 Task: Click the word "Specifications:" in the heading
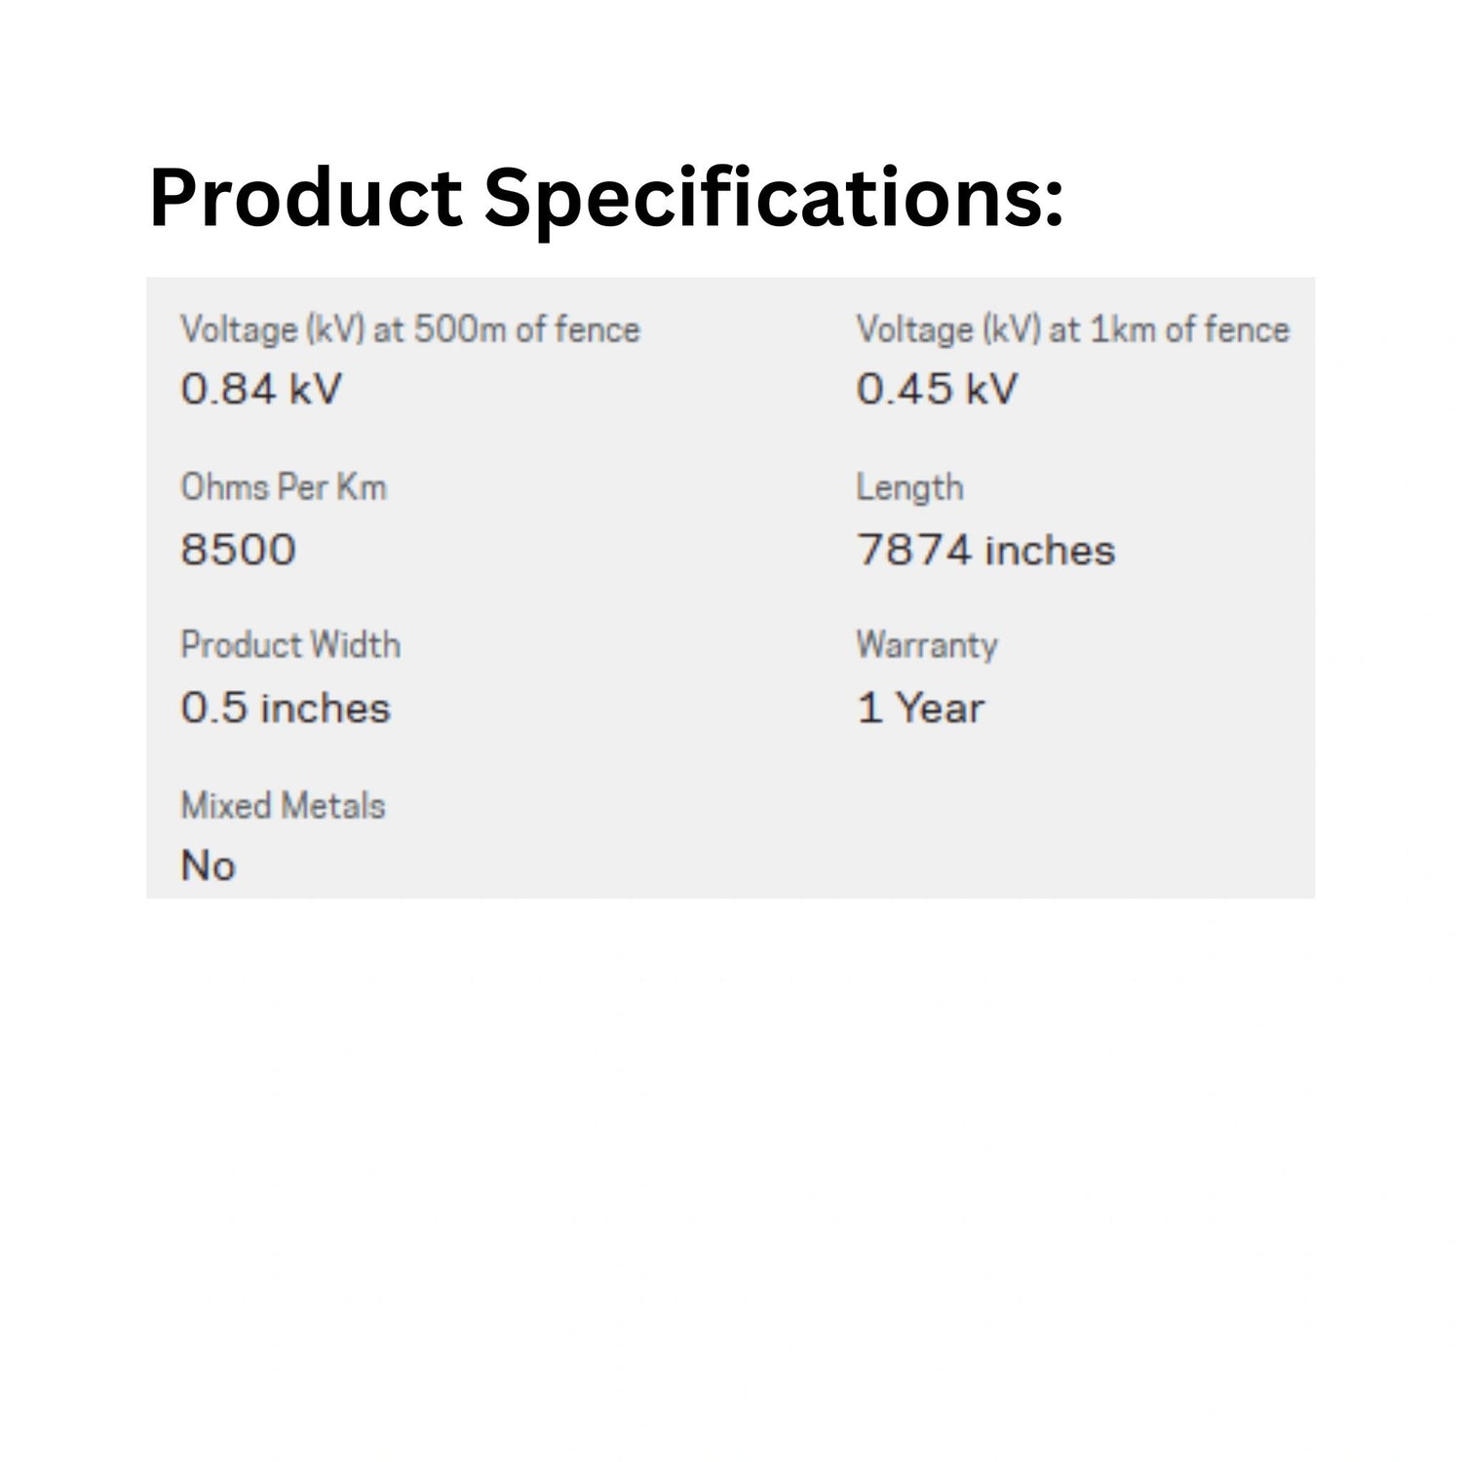pos(773,199)
